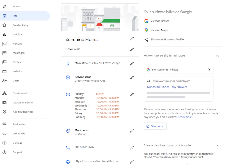Click the Google Ads logo icon

coord(4,93)
